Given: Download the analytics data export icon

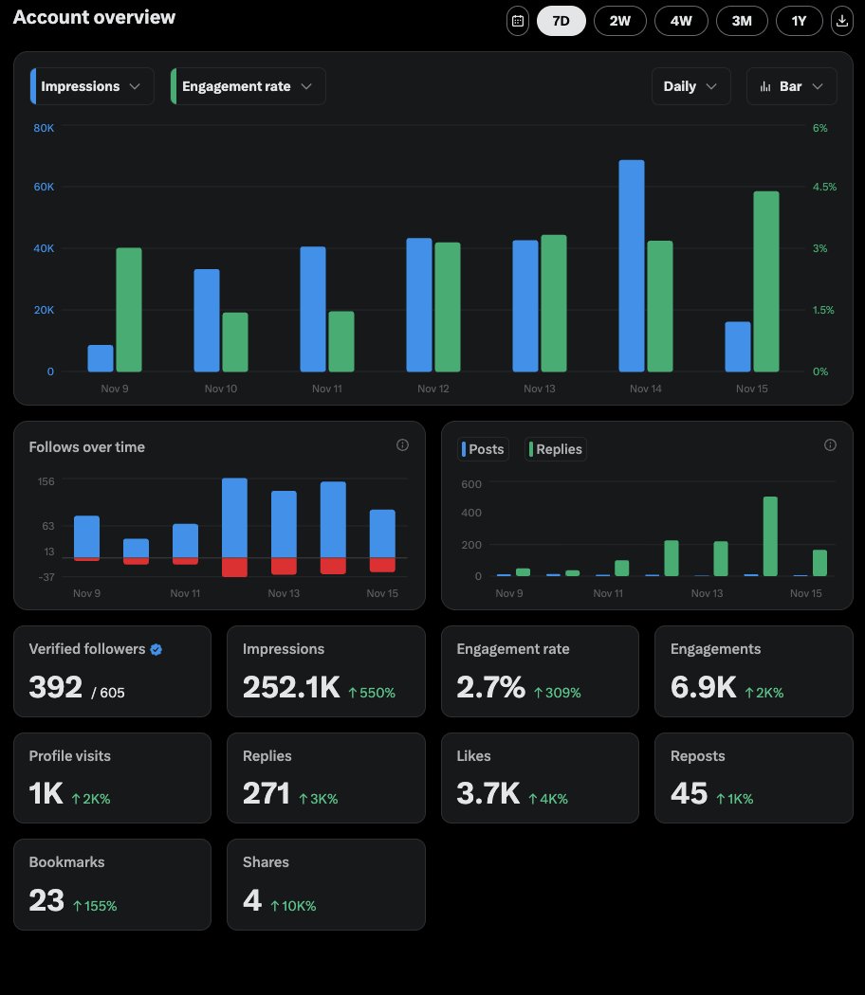Looking at the screenshot, I should (x=841, y=21).
